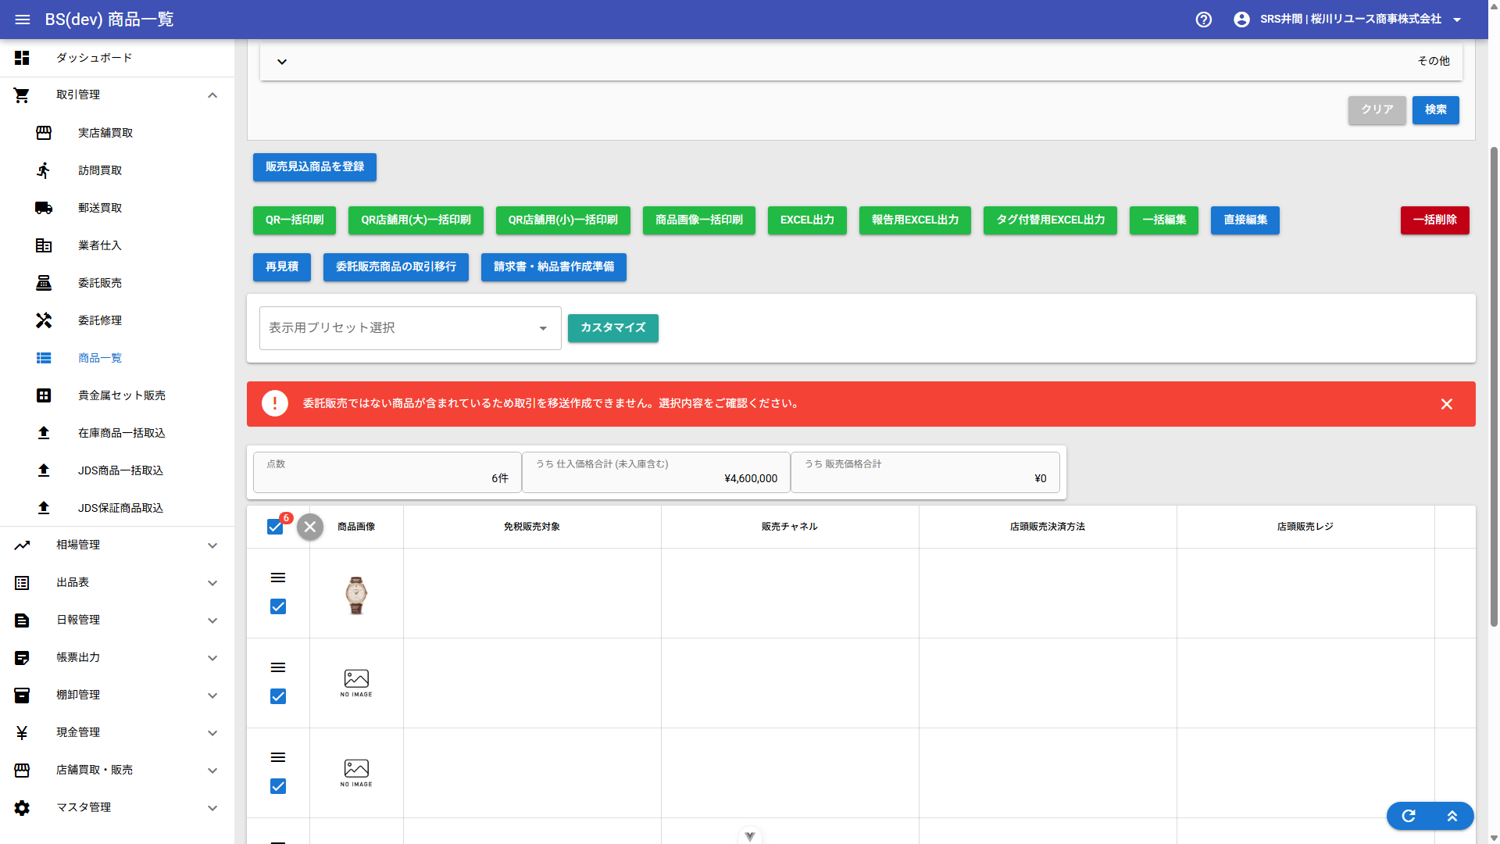The width and height of the screenshot is (1500, 844).
Task: Uncheck the checkbox on the second product row
Action: click(278, 696)
